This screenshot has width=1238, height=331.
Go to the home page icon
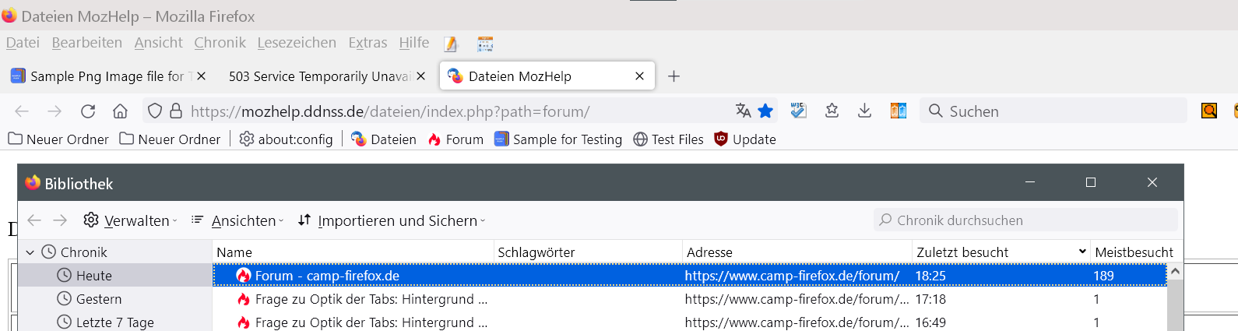coord(120,111)
